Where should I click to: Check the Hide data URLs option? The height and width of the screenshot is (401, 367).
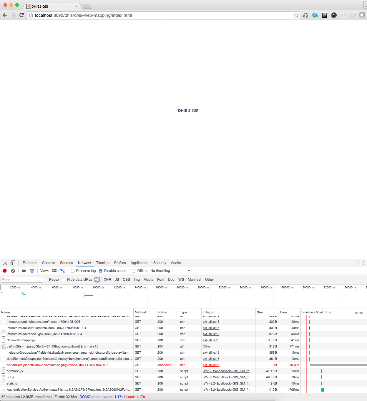point(64,280)
